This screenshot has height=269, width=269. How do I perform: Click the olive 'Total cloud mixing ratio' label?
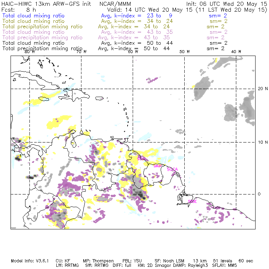point(33,21)
